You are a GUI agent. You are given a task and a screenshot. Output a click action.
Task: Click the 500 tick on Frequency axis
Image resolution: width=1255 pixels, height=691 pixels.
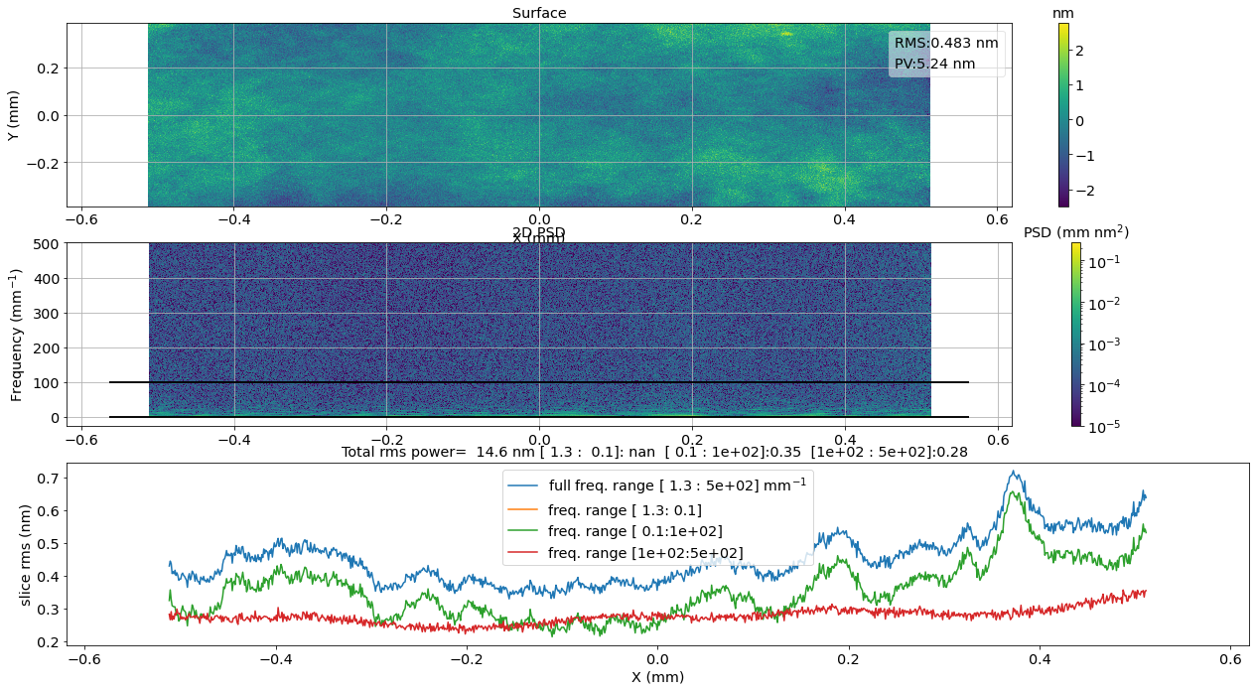[47, 243]
